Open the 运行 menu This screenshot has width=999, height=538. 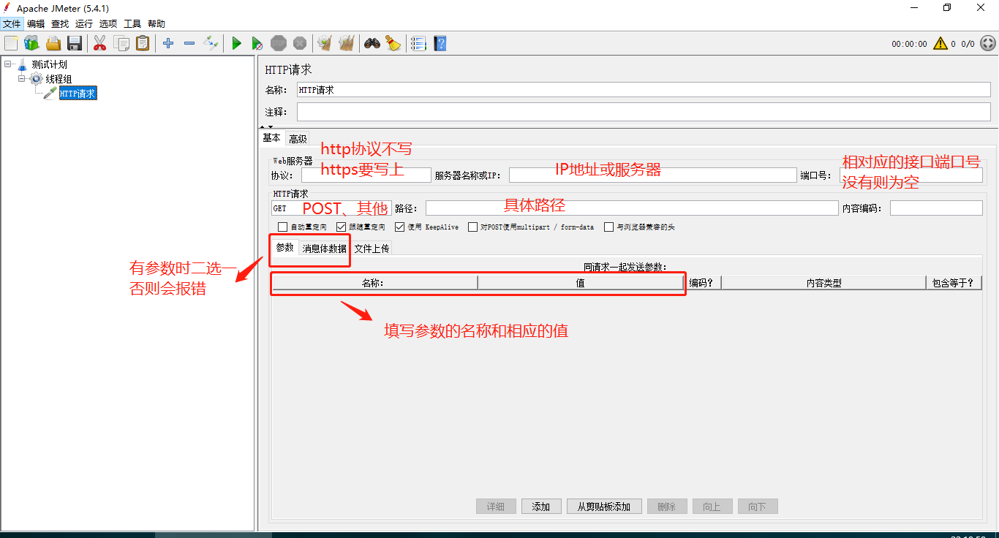coord(84,24)
